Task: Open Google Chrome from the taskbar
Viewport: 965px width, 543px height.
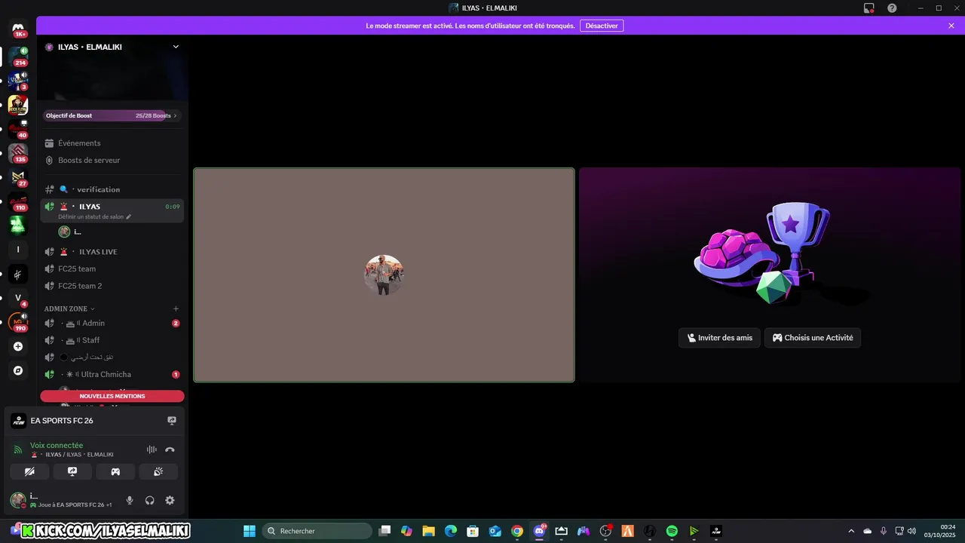Action: click(x=517, y=531)
